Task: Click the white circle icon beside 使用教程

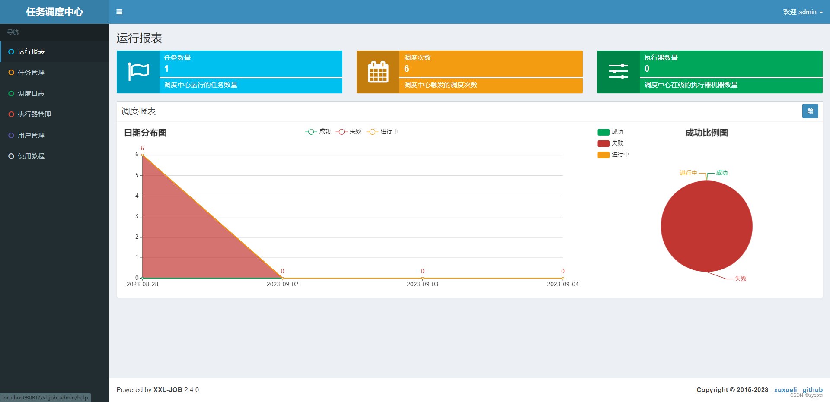Action: (11, 156)
